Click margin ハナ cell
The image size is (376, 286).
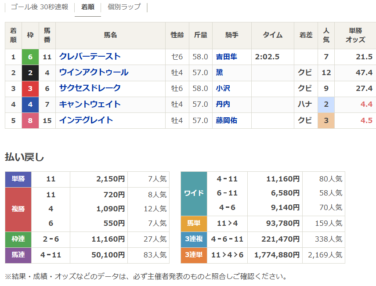coord(305,105)
